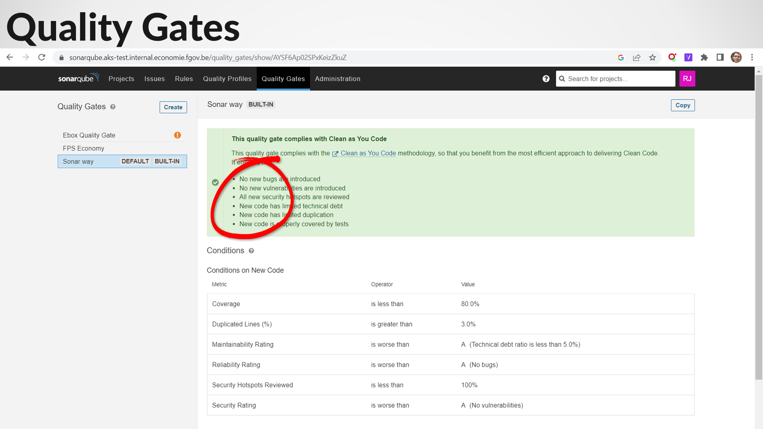Open the help question mark icon in navbar
This screenshot has width=763, height=429.
pyautogui.click(x=546, y=79)
